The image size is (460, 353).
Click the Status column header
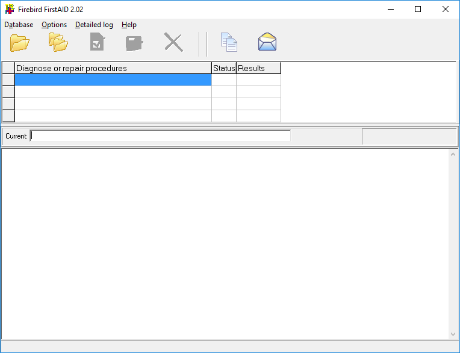pos(224,68)
